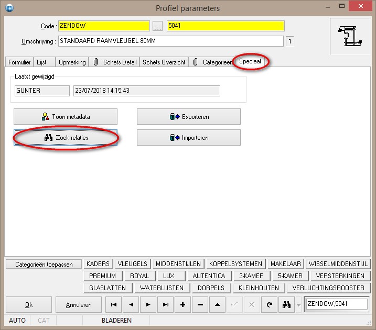Click the ZENDOW code field
The width and height of the screenshot is (376, 330).
tap(104, 26)
